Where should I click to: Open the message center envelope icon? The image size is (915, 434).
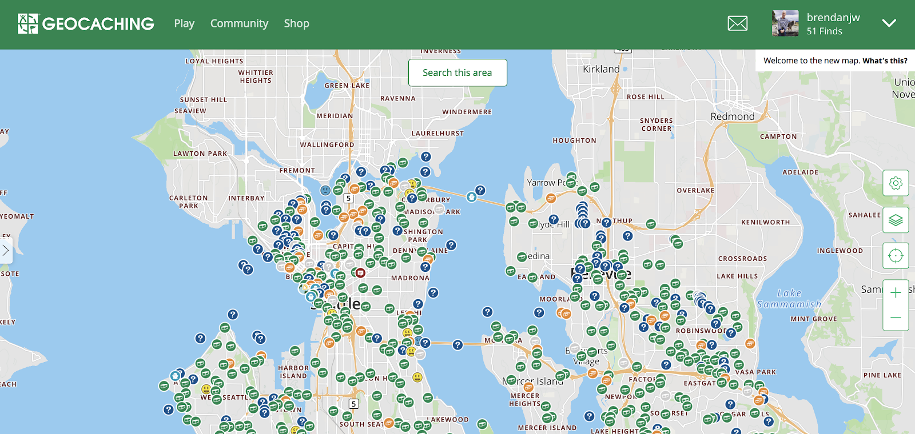(x=738, y=23)
